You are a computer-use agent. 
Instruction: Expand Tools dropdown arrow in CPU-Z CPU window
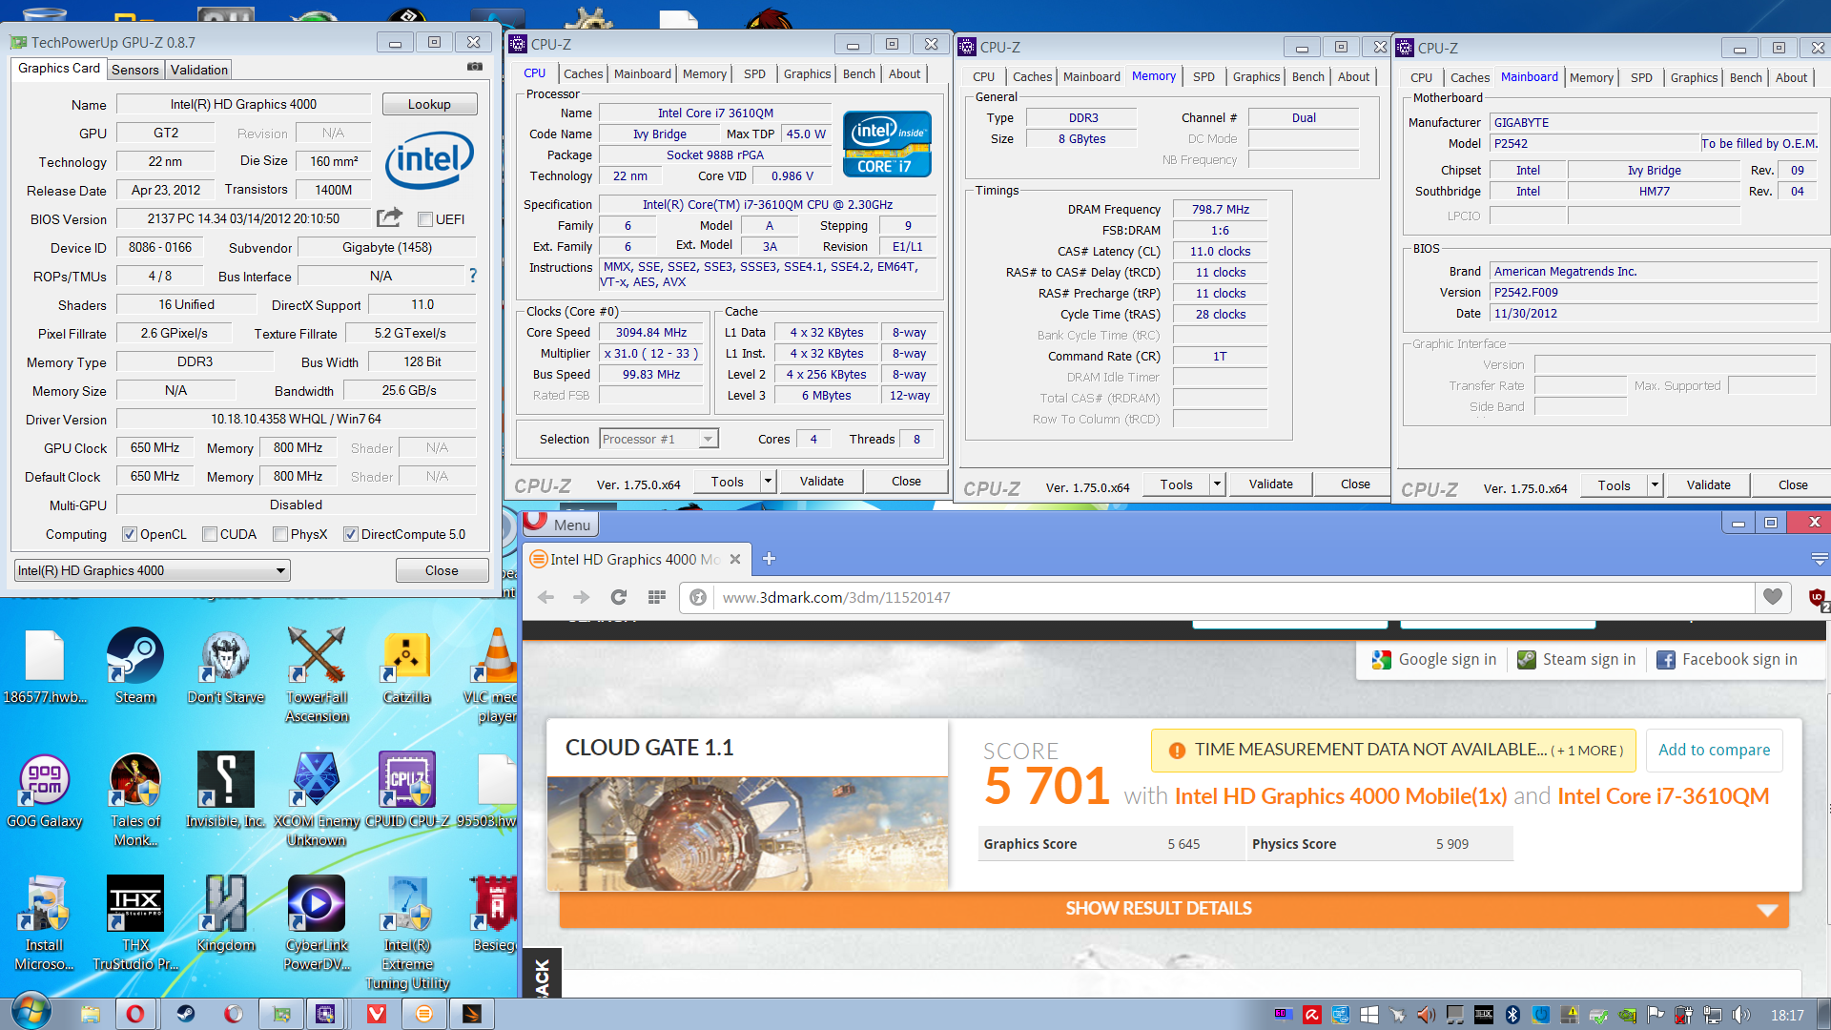click(x=768, y=482)
